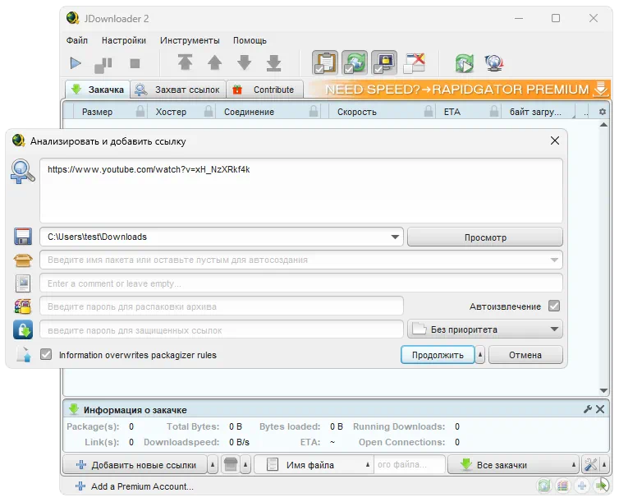
Task: Pause downloads with the pause toolbar icon
Action: [103, 64]
